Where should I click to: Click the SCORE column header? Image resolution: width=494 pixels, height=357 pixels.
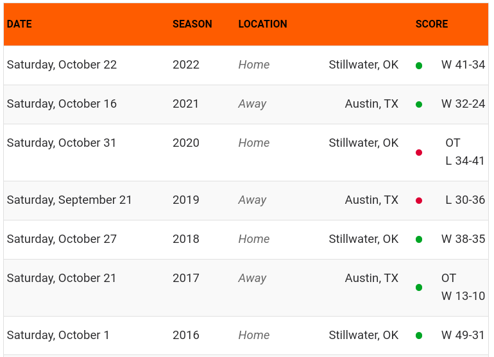coord(432,24)
